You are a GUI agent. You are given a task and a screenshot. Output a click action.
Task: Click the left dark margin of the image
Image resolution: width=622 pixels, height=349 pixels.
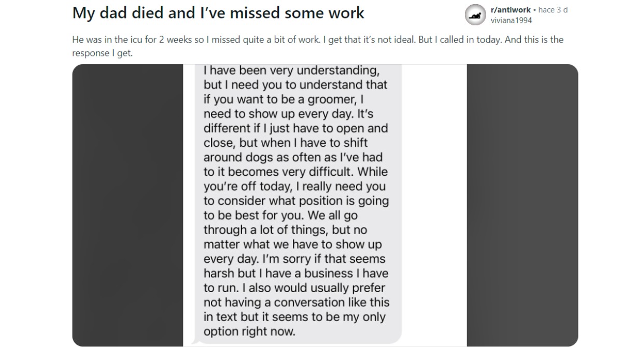[128, 205]
